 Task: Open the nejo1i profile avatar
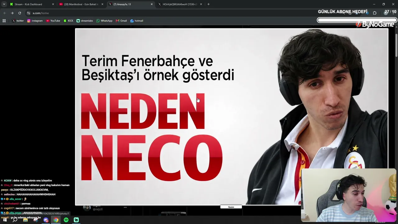tap(87, 208)
